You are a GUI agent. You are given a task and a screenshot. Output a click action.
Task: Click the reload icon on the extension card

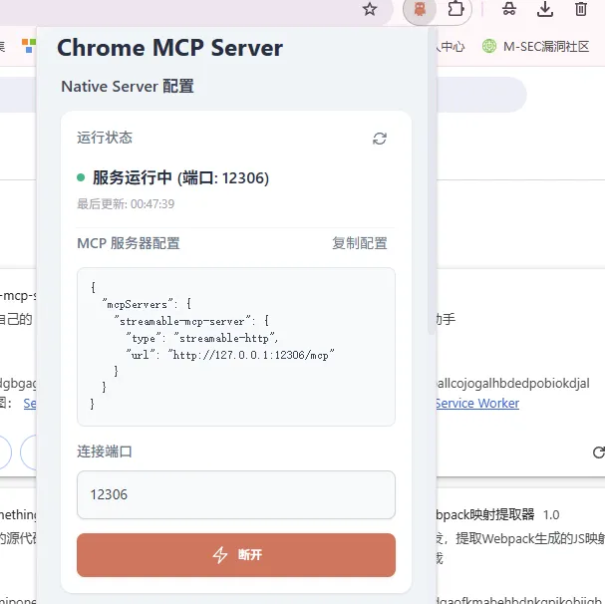click(598, 453)
